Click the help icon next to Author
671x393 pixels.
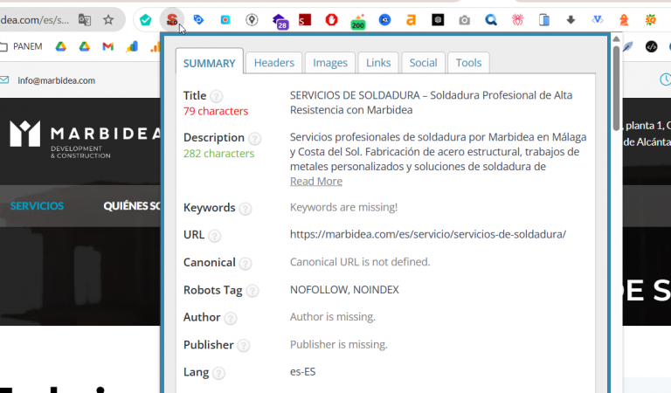[x=231, y=319]
